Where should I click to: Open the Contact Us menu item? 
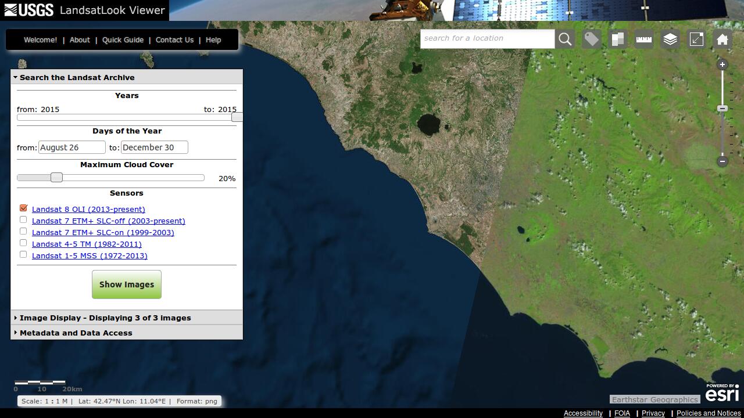pos(174,40)
